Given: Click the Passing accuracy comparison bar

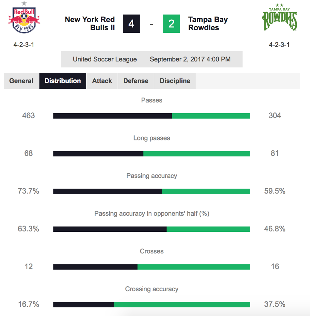Looking at the screenshot, I should (152, 191).
